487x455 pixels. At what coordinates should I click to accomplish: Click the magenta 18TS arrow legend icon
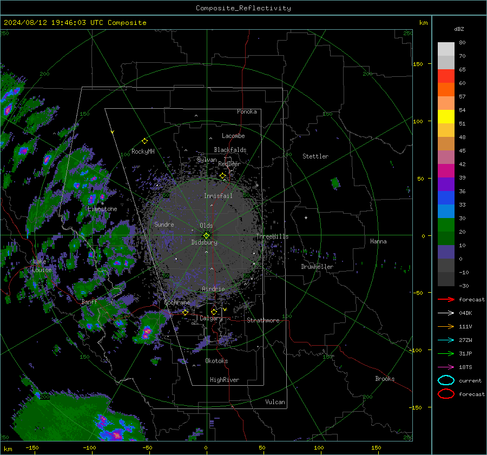click(x=446, y=367)
